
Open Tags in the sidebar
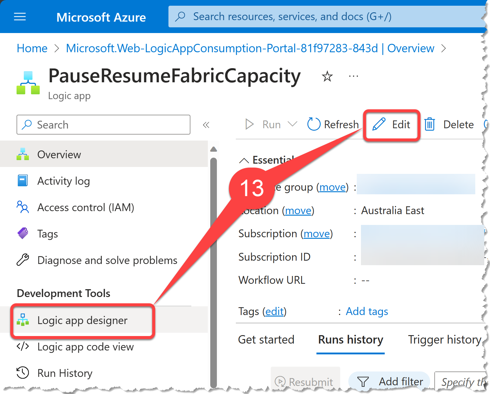[x=104, y=234]
